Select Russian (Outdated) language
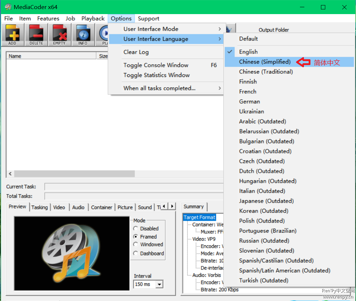The width and height of the screenshot is (356, 301). coord(289,241)
